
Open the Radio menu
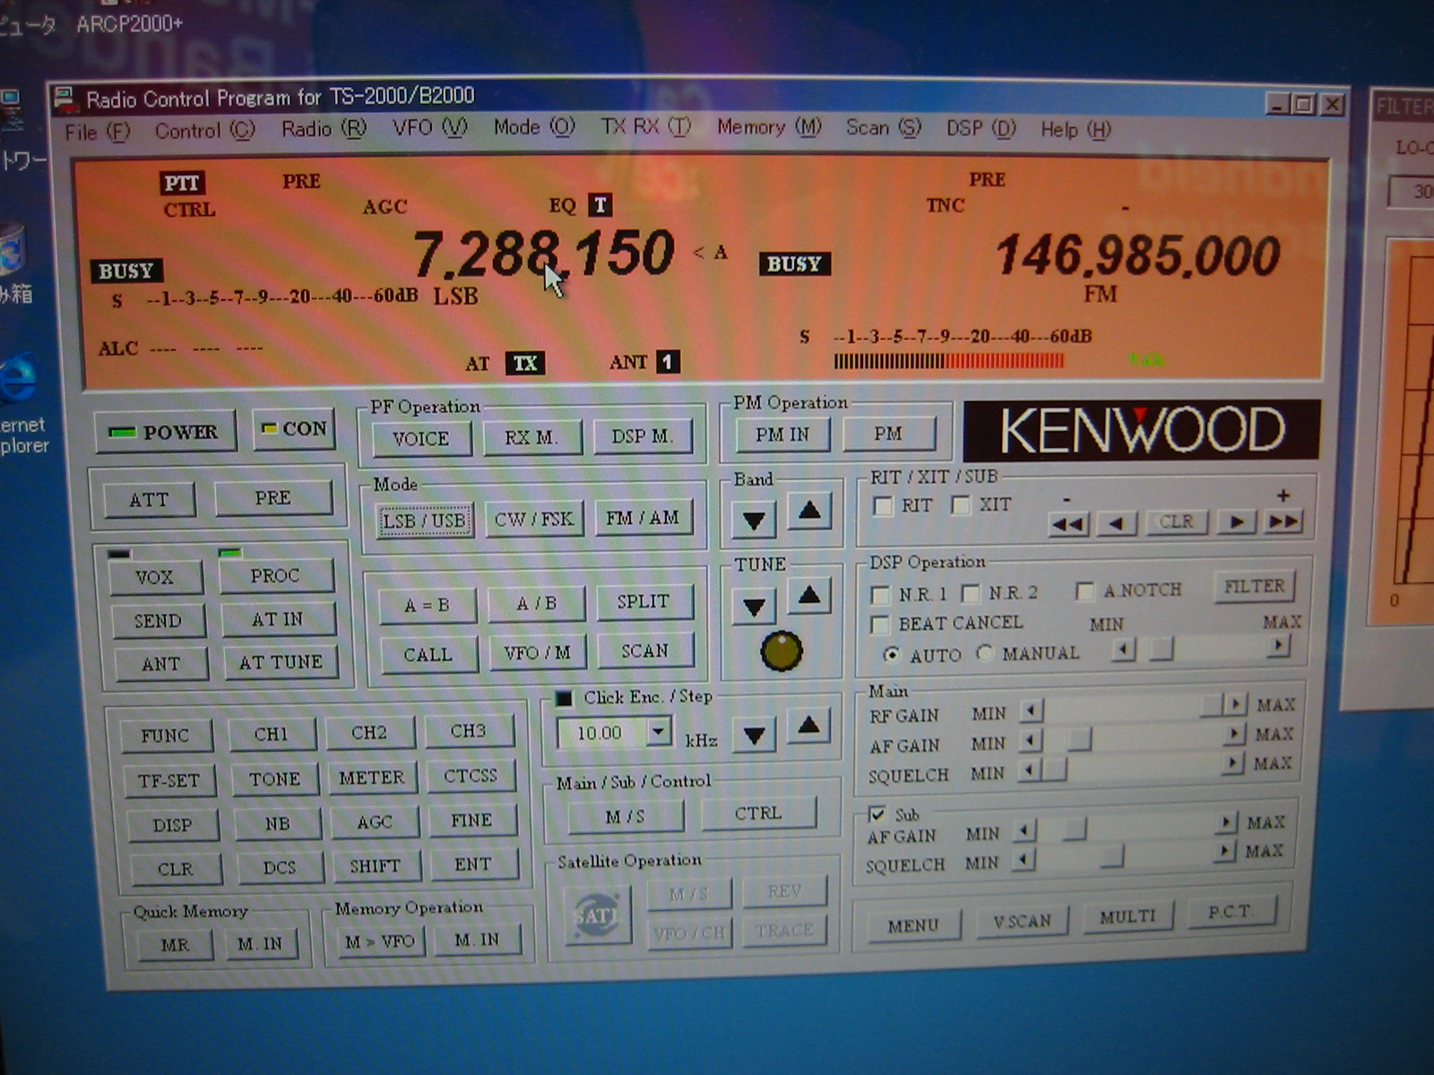pyautogui.click(x=324, y=129)
